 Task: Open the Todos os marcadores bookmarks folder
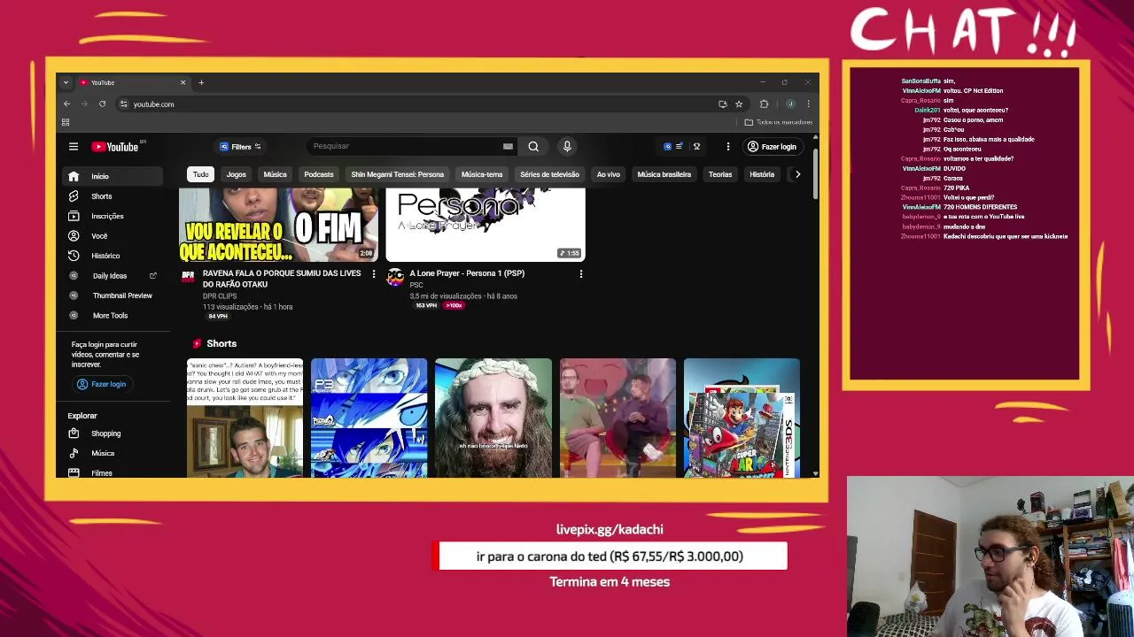(779, 122)
